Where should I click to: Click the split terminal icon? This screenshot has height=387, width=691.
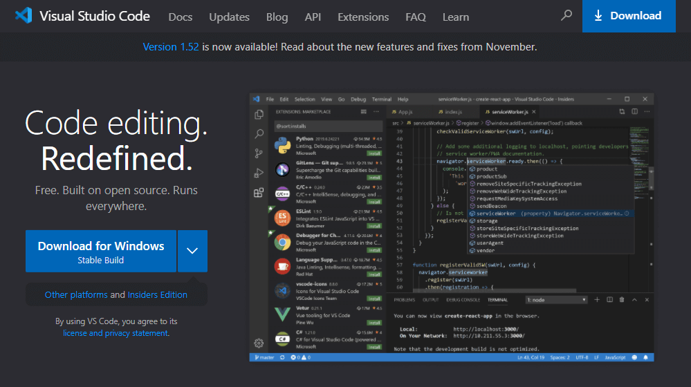[x=609, y=300]
